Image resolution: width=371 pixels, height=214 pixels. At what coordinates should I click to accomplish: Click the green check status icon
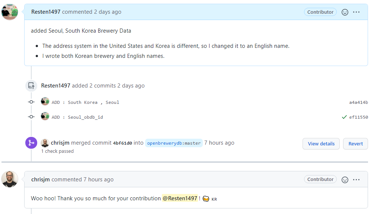[344, 117]
